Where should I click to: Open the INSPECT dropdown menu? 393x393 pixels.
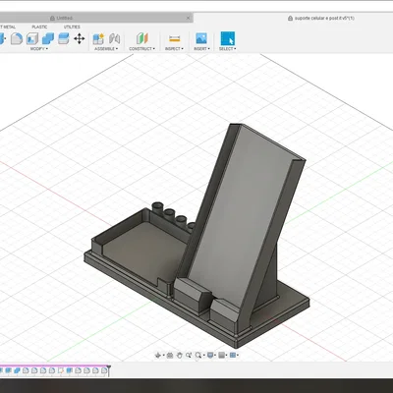[174, 49]
